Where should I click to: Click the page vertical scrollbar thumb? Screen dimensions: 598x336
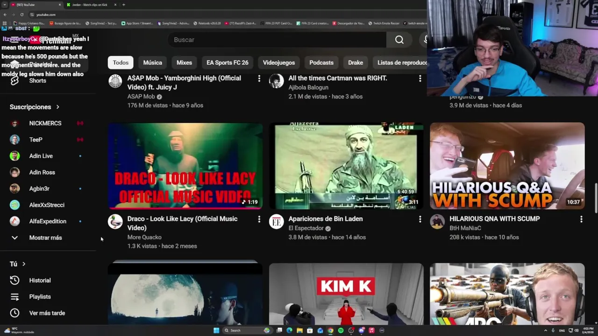(x=596, y=198)
